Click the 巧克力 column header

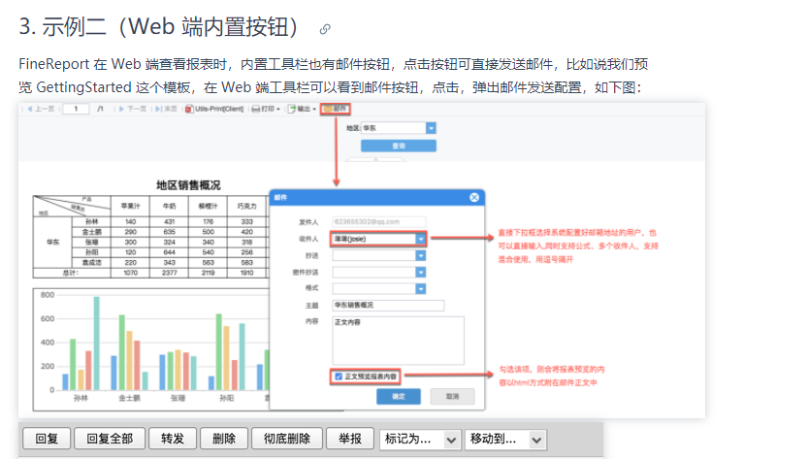tap(246, 207)
